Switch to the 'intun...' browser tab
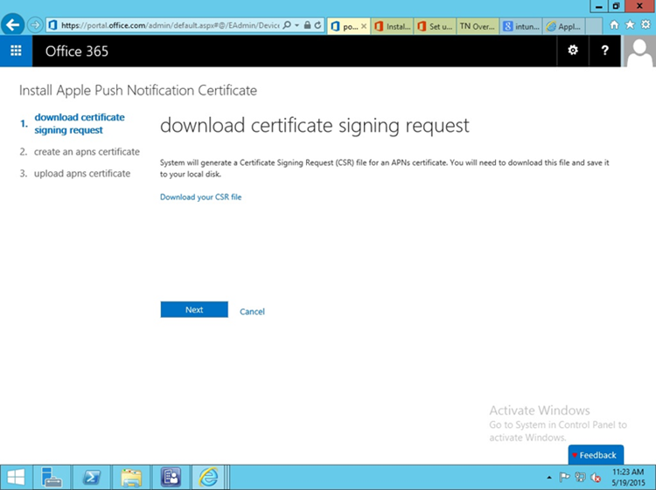The height and width of the screenshot is (490, 656). [521, 26]
